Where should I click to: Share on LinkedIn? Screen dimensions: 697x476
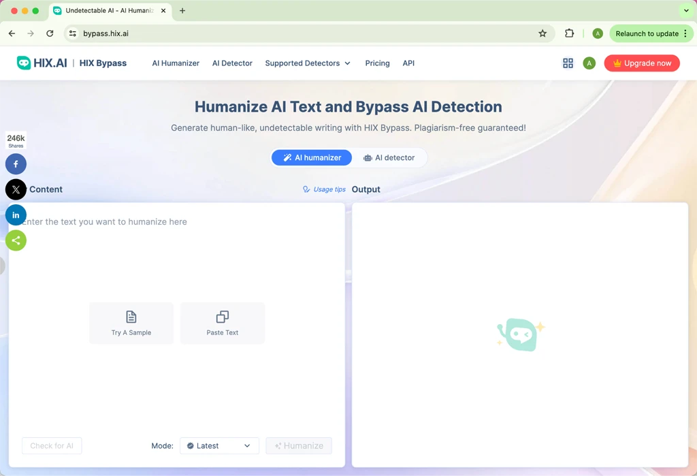point(16,215)
